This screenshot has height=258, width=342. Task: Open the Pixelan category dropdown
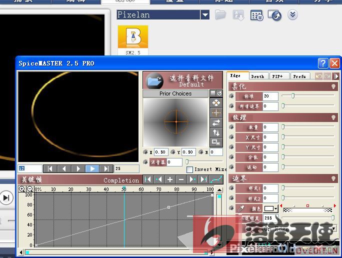coord(205,15)
